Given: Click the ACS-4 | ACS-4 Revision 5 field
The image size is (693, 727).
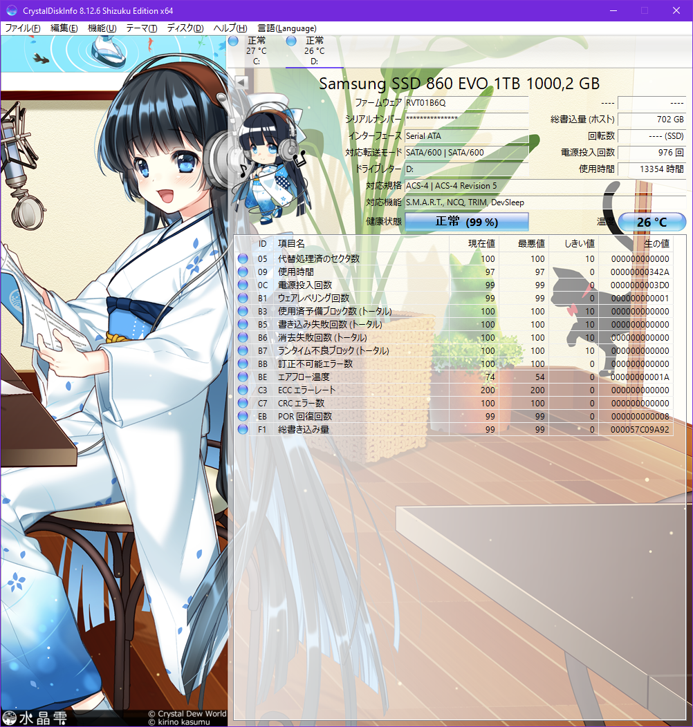Looking at the screenshot, I should (545, 186).
